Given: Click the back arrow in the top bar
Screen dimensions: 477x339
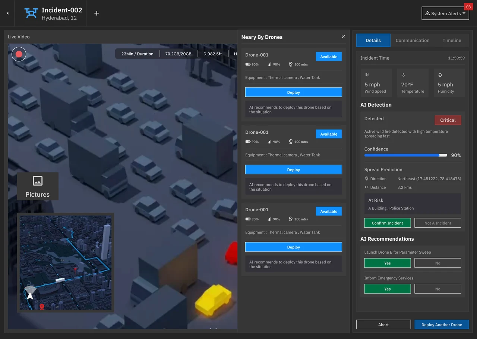Looking at the screenshot, I should click(7, 13).
